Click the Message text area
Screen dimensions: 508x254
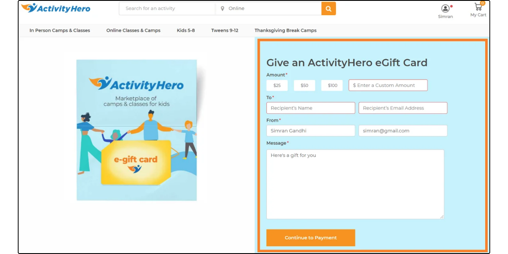[x=355, y=184]
